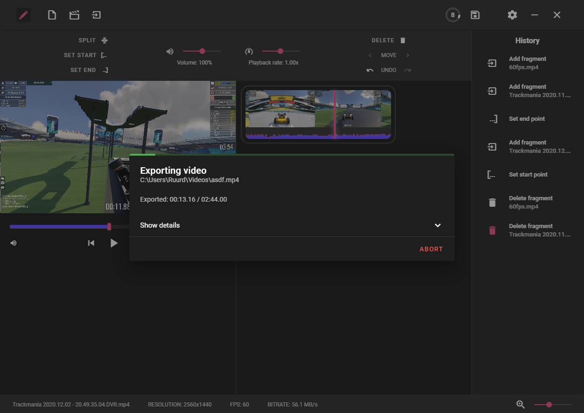Select history entry Set start point
This screenshot has height=413, width=584.
(x=528, y=175)
